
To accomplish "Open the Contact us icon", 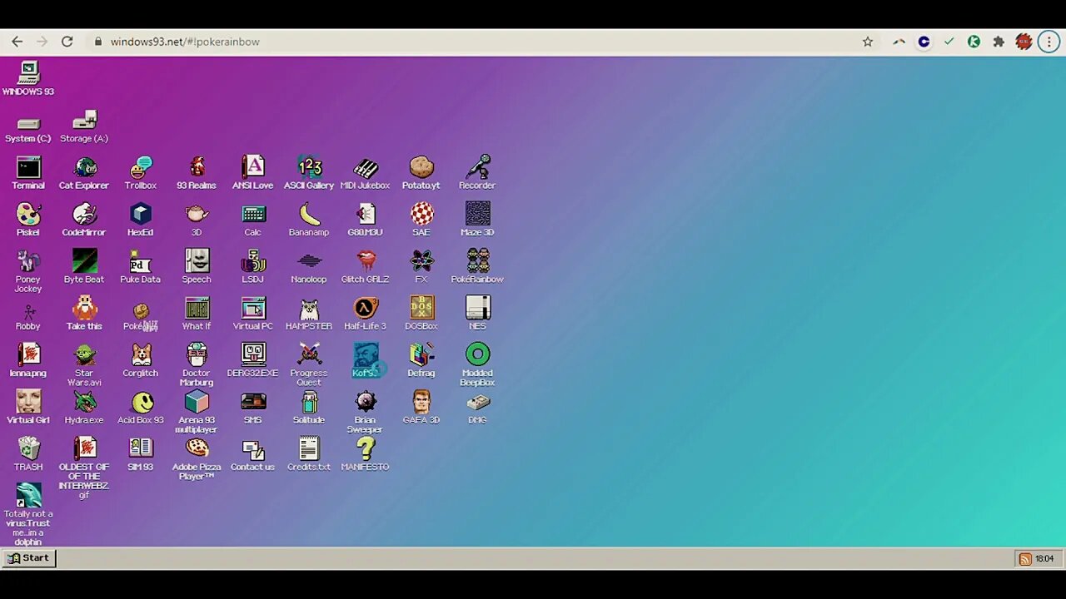I will coord(253,454).
